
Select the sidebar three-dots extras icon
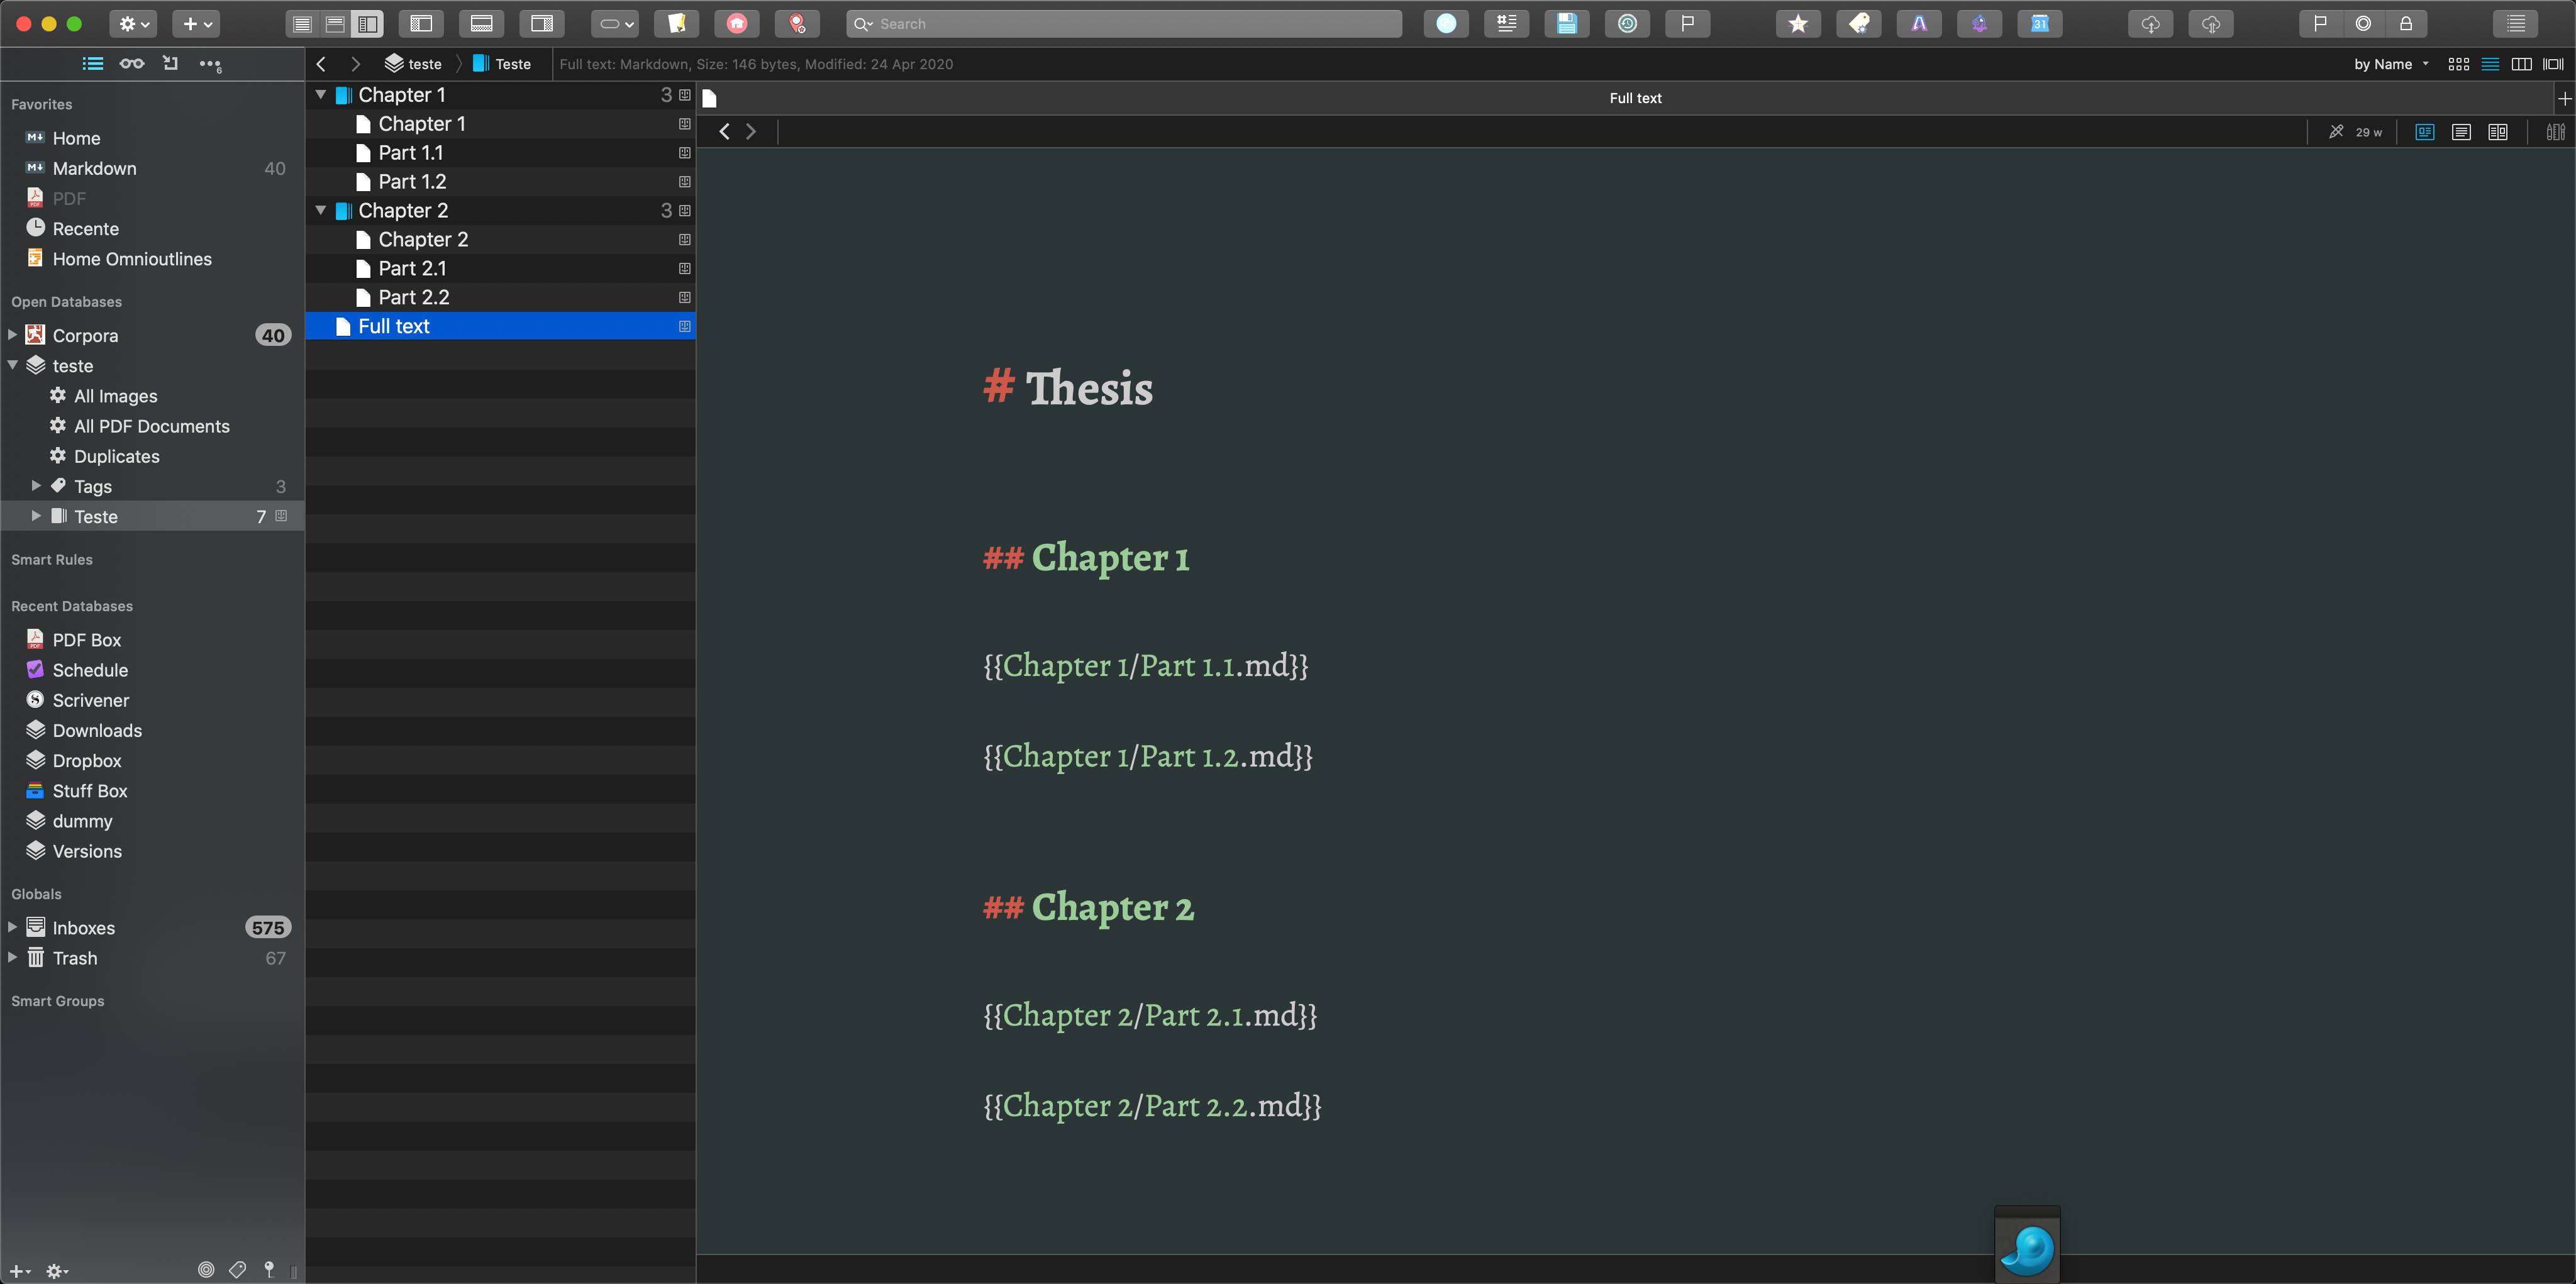click(x=210, y=65)
